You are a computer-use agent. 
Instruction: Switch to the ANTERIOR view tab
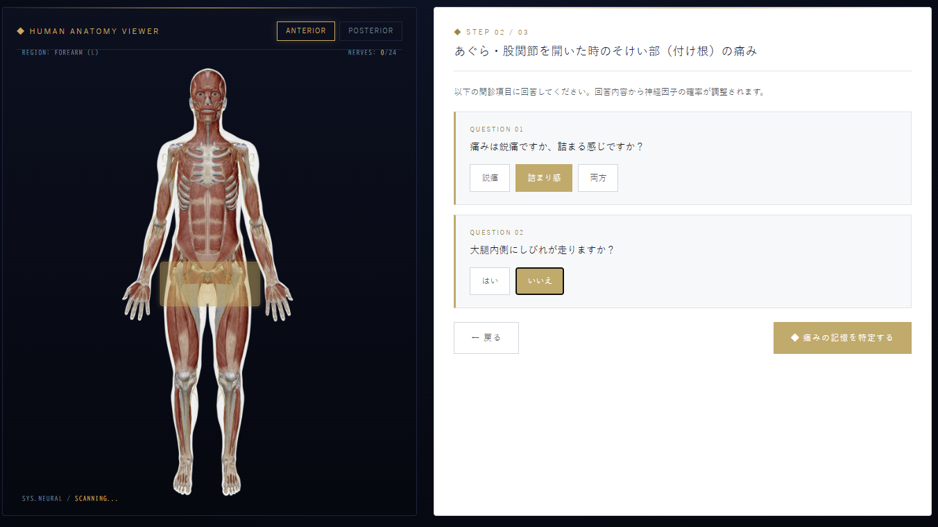coord(306,31)
